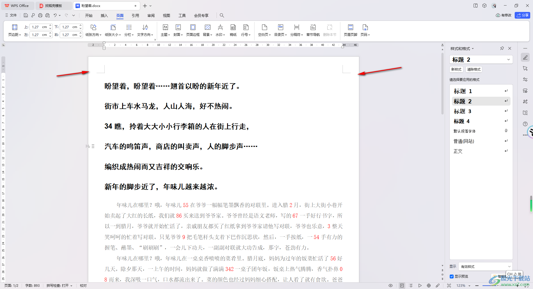Open the 目录页 table of contents tool
Image resolution: width=533 pixels, height=289 pixels.
[x=280, y=30]
